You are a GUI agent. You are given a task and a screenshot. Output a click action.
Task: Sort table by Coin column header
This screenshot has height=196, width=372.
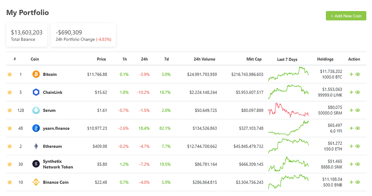click(x=35, y=59)
